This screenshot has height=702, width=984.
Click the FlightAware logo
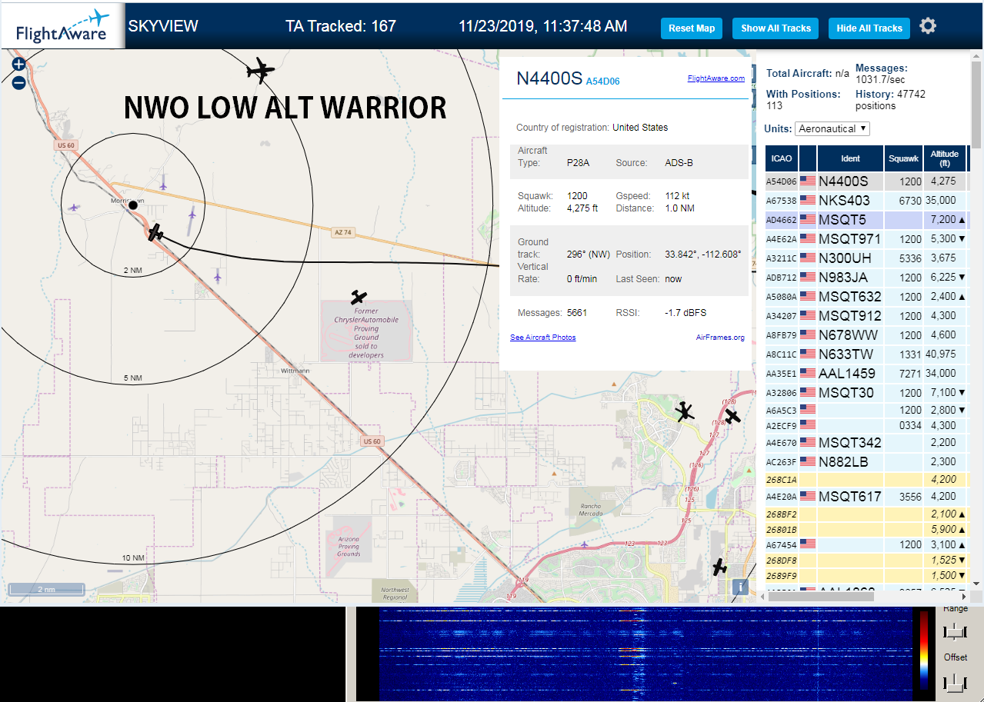point(62,25)
